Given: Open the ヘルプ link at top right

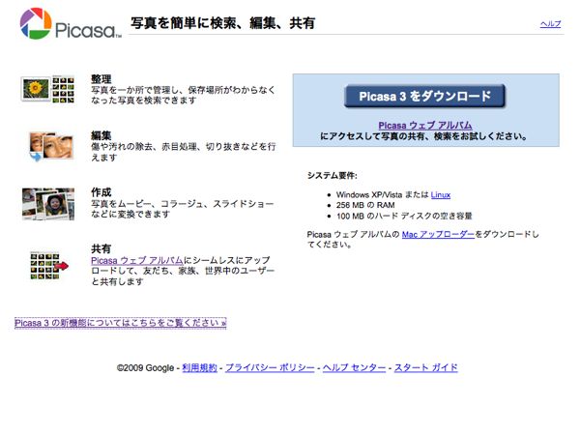Looking at the screenshot, I should 550,24.
